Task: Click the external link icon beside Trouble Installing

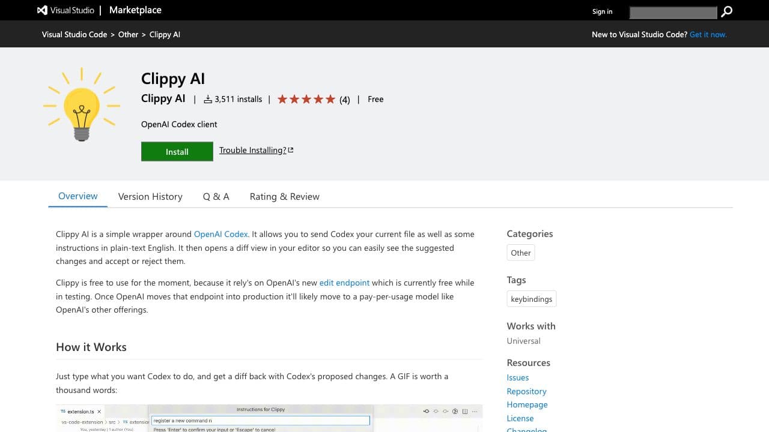Action: 291,150
